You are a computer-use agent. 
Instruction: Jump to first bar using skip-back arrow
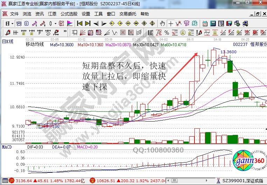80,23
